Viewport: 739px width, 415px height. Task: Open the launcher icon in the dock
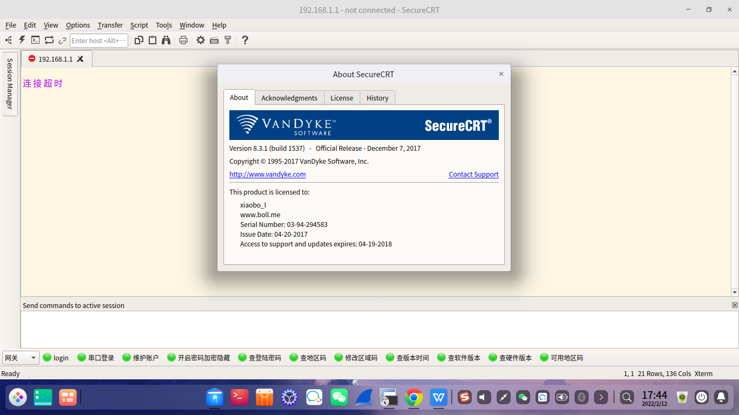[x=18, y=398]
